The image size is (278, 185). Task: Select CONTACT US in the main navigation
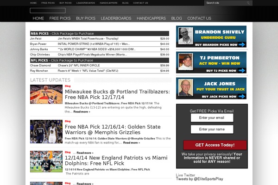click(x=199, y=18)
